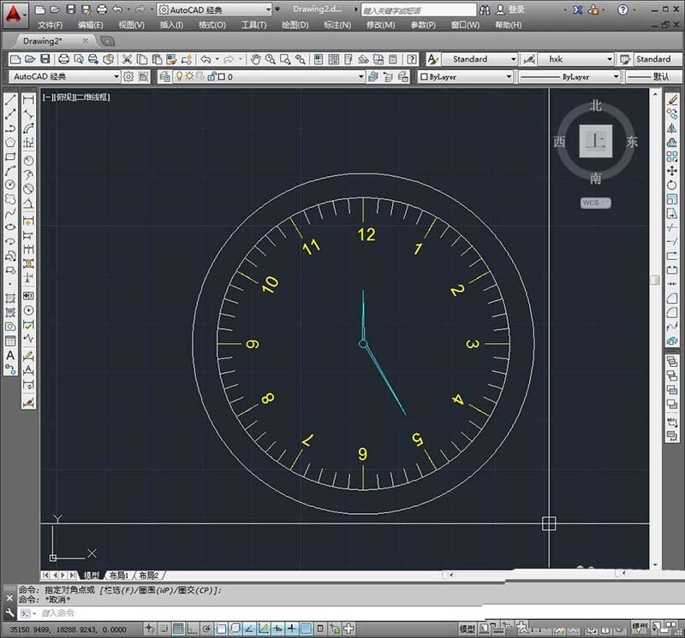Viewport: 685px width, 638px height.
Task: Select the Multiline Text tool
Action: (x=11, y=354)
